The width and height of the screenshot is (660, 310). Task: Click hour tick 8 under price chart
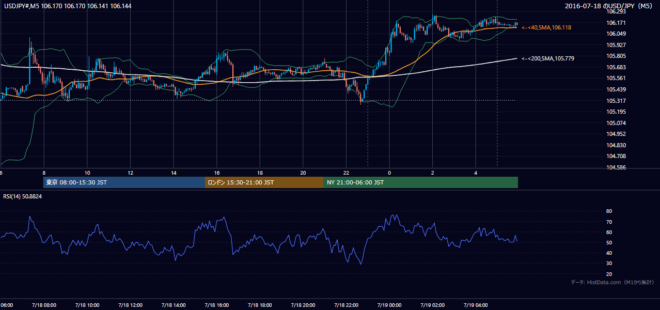click(x=44, y=173)
